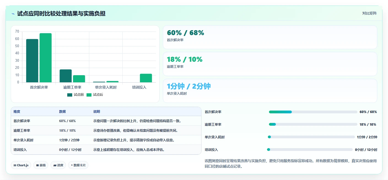Click the 示意新增记录负担上升 description cell
The width and height of the screenshot is (388, 180).
[x=134, y=140]
